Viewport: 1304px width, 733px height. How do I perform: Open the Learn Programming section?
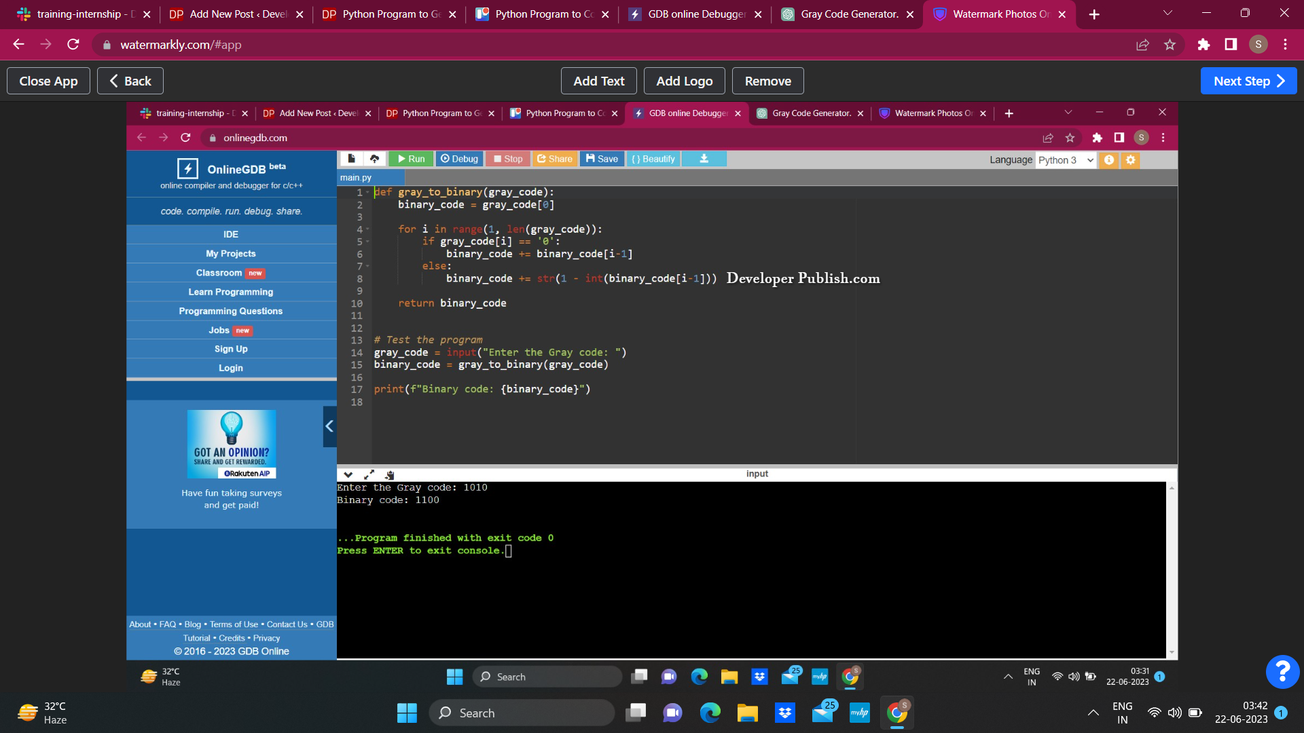[x=230, y=292]
